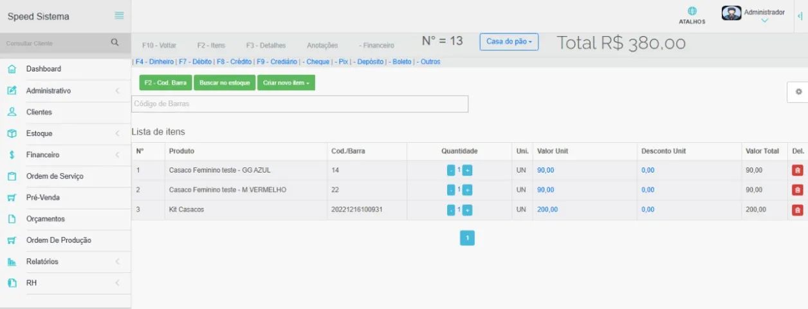Delete the Casaco Feminino GG AZUL item
This screenshot has width=808, height=309.
tap(798, 171)
